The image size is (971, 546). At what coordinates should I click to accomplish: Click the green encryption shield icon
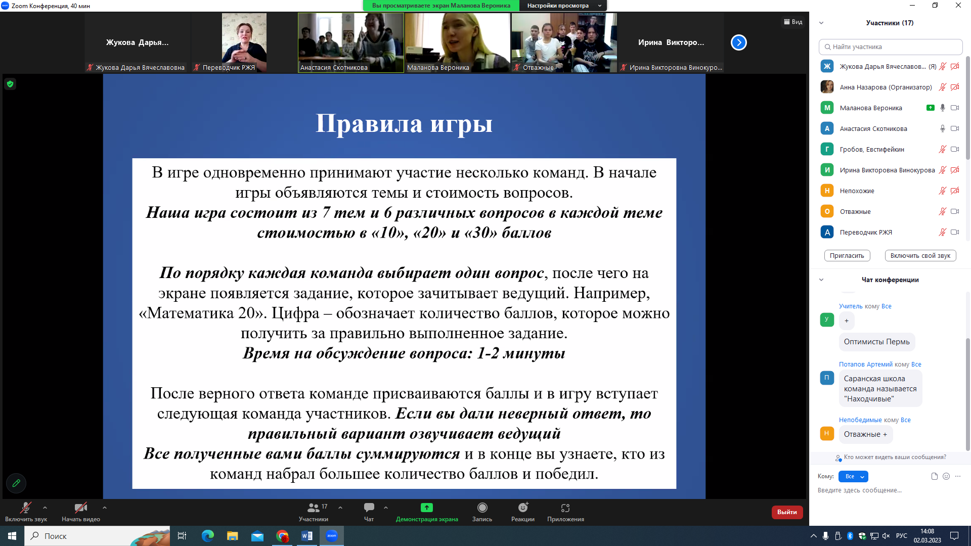(x=10, y=84)
